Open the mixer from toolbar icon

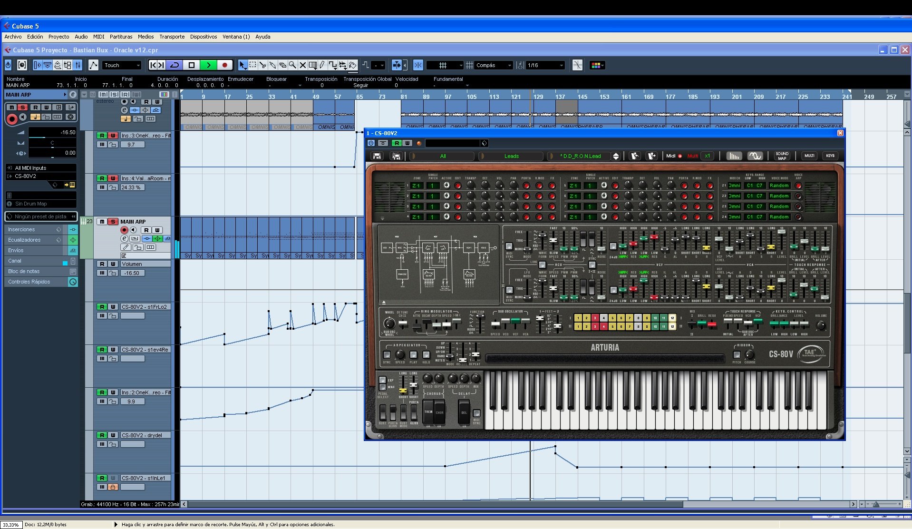tap(78, 65)
